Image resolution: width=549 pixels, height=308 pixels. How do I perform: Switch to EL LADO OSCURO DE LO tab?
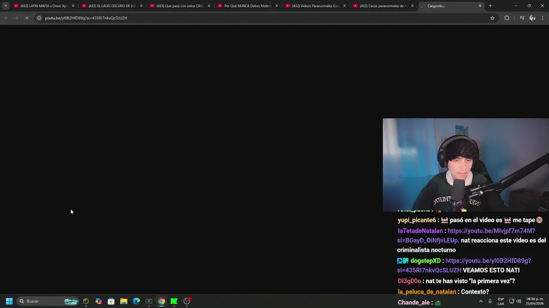112,6
